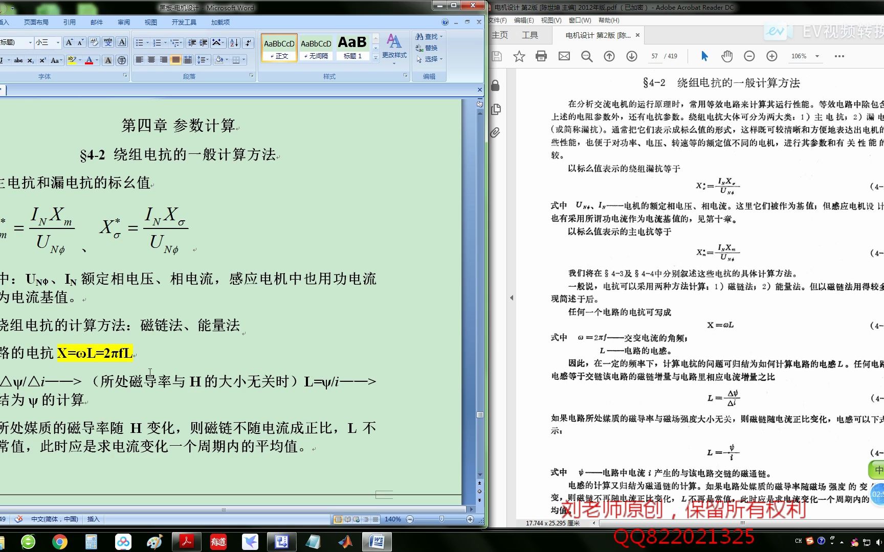
Task: Apply distributed alignment
Action: [x=188, y=60]
